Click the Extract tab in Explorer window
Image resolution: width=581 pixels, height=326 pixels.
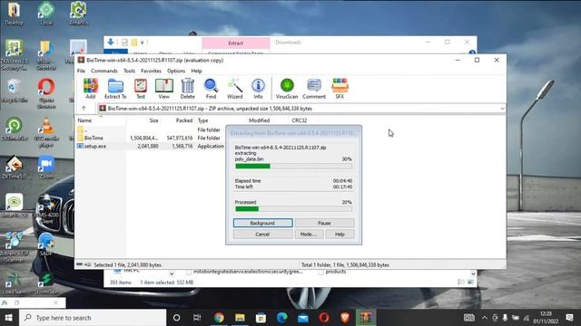[x=236, y=43]
